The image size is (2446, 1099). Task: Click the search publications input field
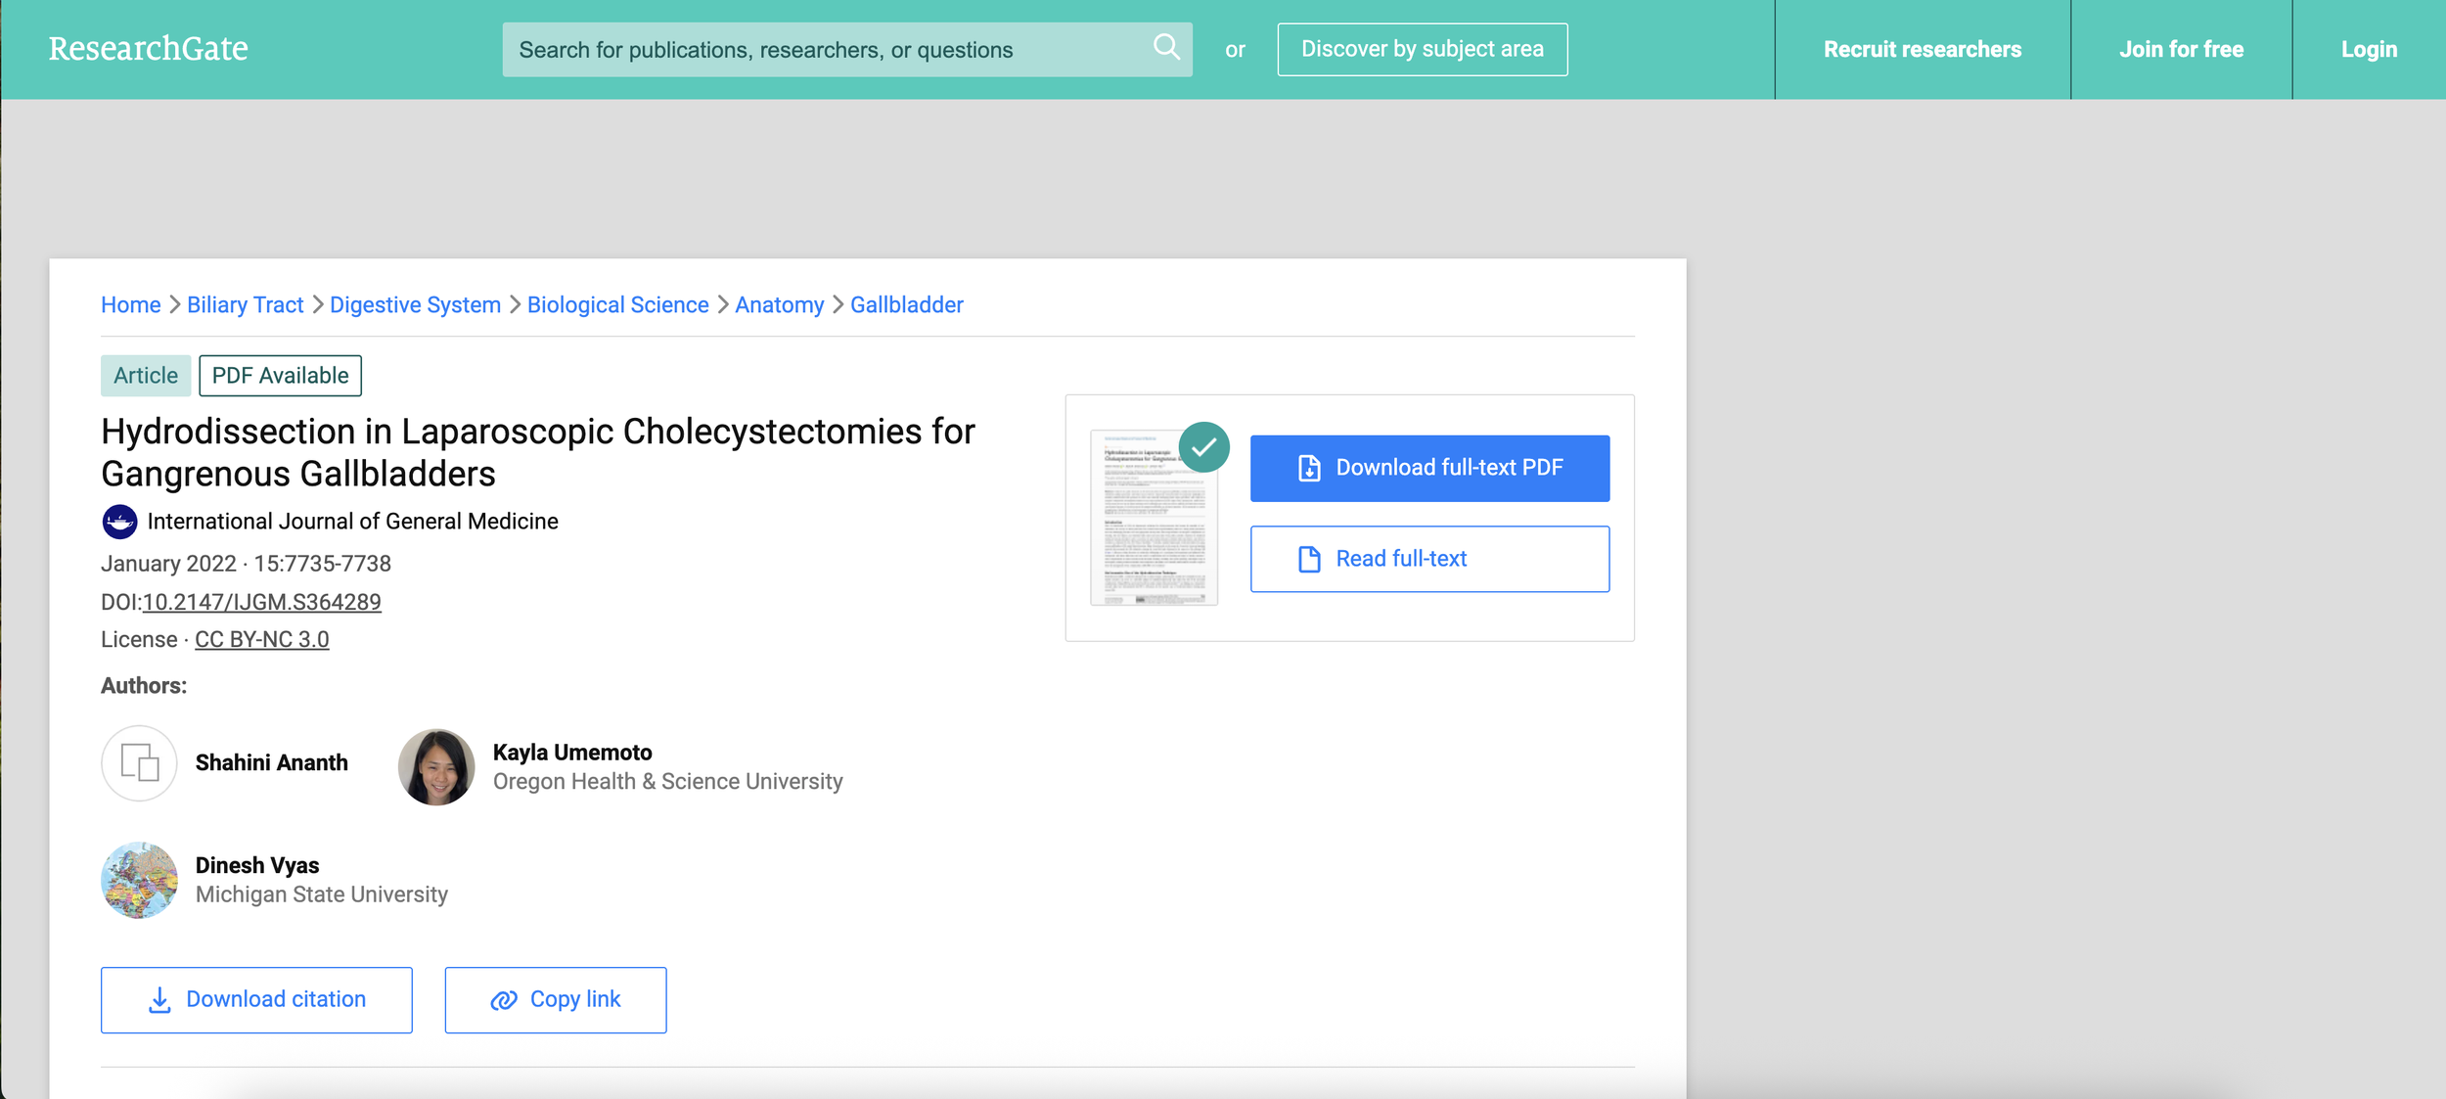tap(822, 50)
